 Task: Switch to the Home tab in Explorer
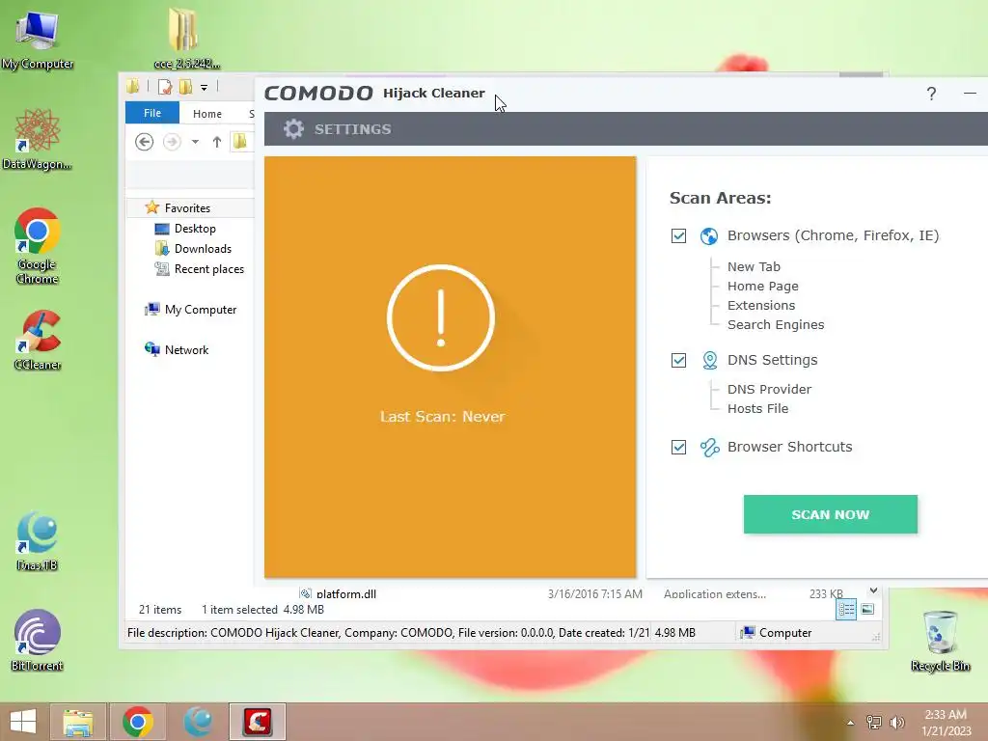click(x=207, y=114)
